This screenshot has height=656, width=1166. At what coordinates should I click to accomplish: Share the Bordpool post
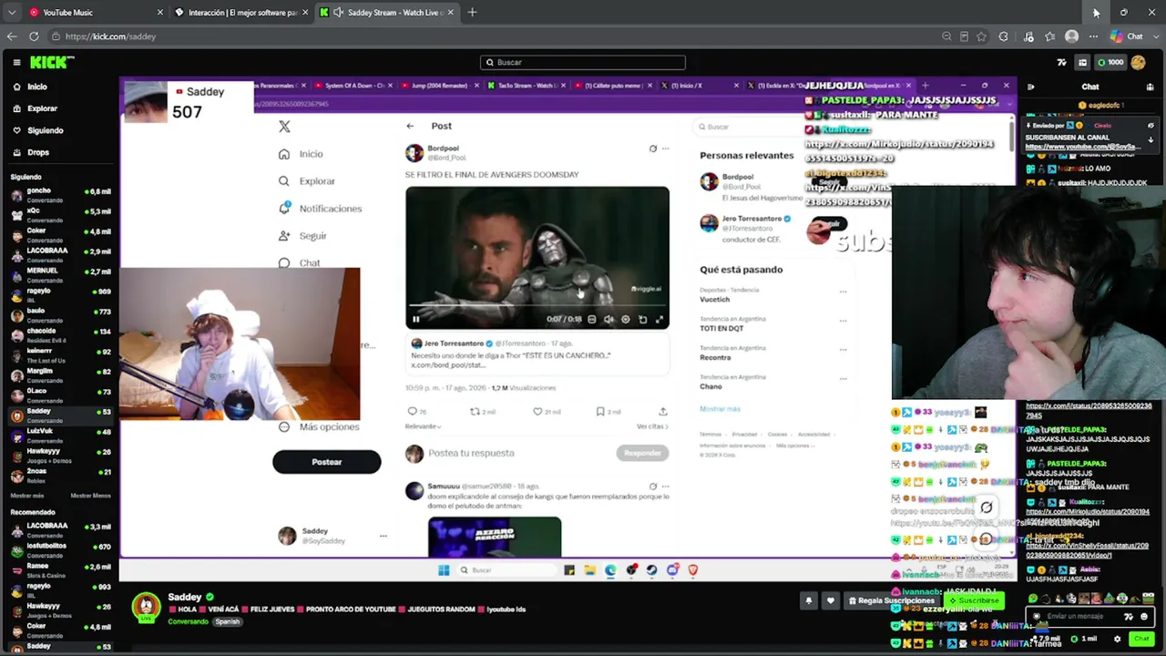coord(662,412)
